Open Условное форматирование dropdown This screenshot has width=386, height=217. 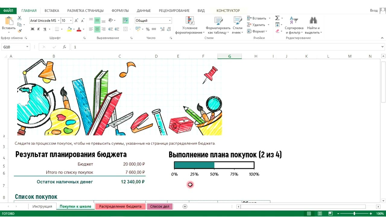[190, 25]
